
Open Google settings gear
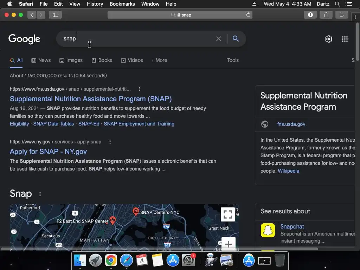point(329,39)
